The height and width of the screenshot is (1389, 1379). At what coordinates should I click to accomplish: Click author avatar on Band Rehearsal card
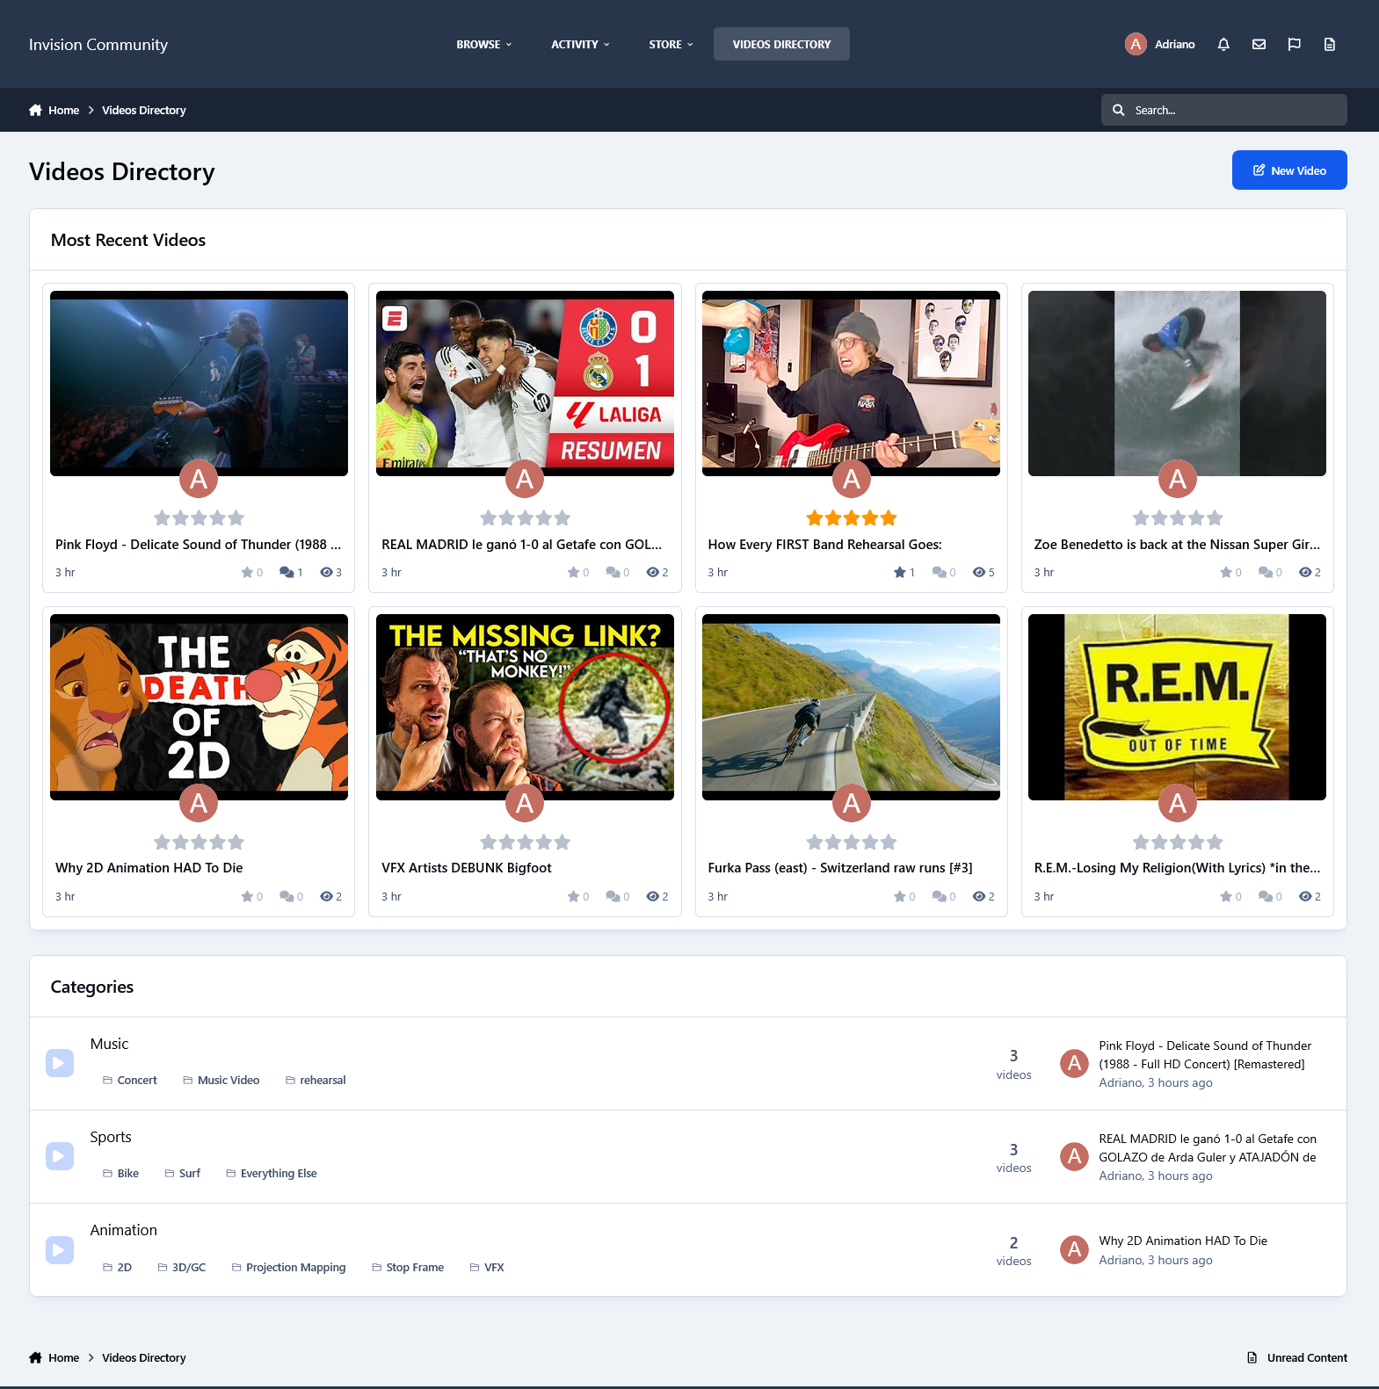(x=851, y=479)
